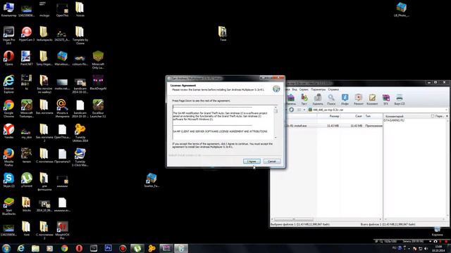Click the Extract (Извлечь) icon in WinRAR toolbar
The width and height of the screenshot is (451, 253).
(x=290, y=99)
